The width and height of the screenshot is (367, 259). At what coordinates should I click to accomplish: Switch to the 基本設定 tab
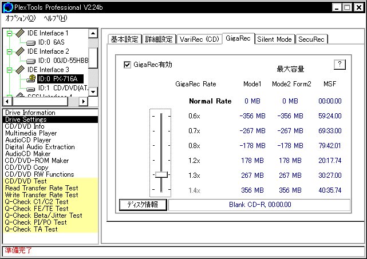click(125, 39)
